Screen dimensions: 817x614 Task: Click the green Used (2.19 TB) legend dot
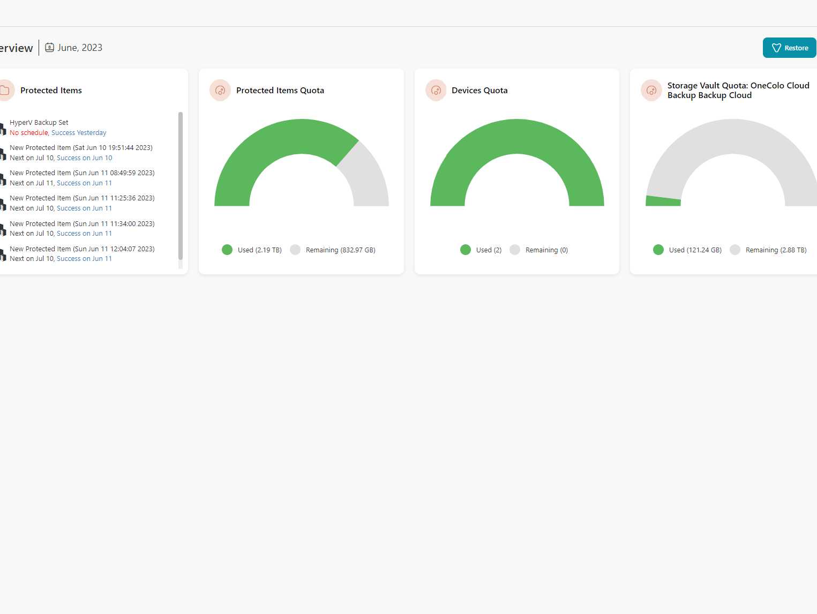227,250
